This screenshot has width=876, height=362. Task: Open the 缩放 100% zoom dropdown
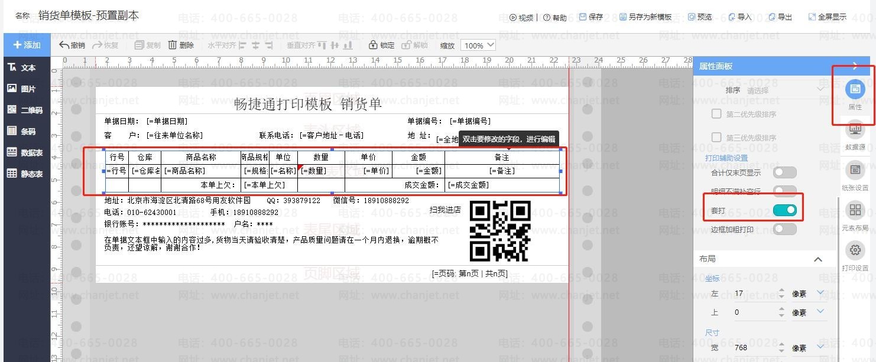click(479, 45)
